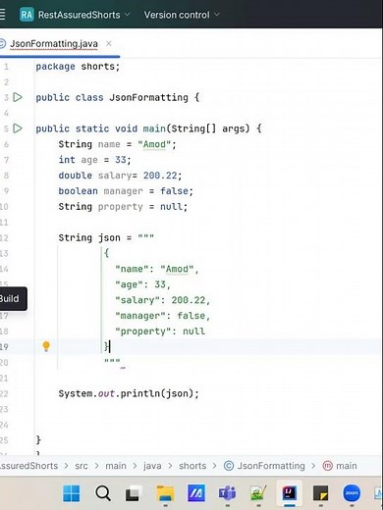
Task: Click the "age": 33 JSON line
Action: tap(142, 284)
